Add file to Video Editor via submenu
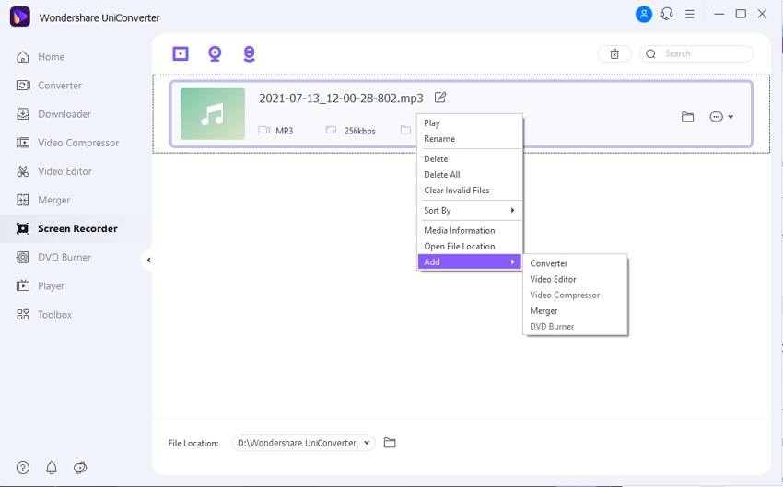The width and height of the screenshot is (783, 487). 575,279
